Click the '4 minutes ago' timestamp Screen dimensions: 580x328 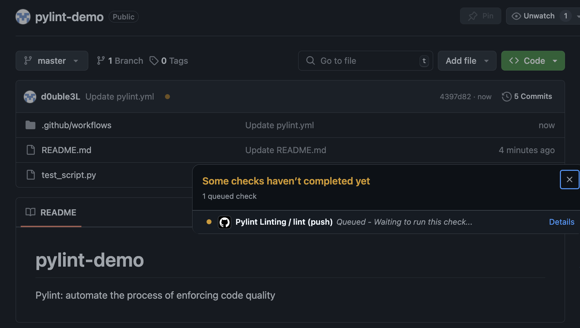526,150
